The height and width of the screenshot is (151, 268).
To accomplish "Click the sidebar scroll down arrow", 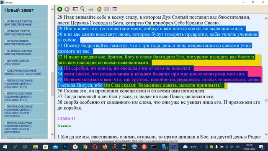I will (x=52, y=134).
